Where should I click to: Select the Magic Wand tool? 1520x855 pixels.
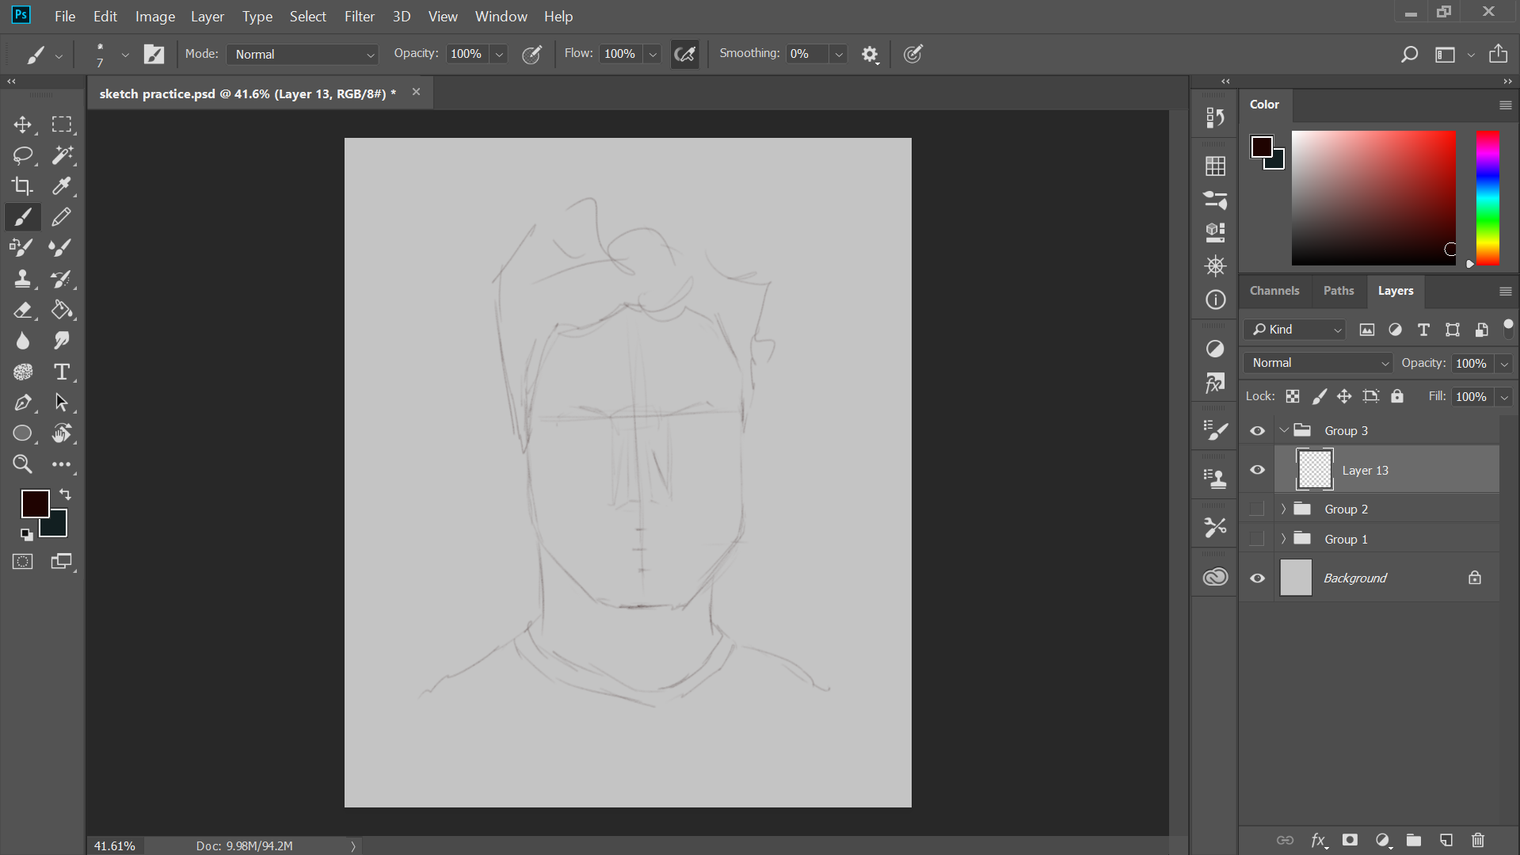(61, 155)
